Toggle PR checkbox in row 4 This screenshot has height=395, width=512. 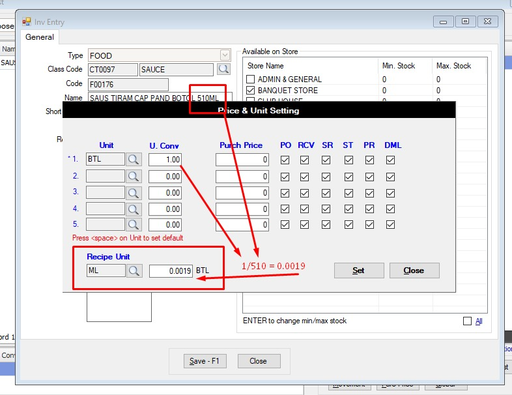[x=369, y=209]
